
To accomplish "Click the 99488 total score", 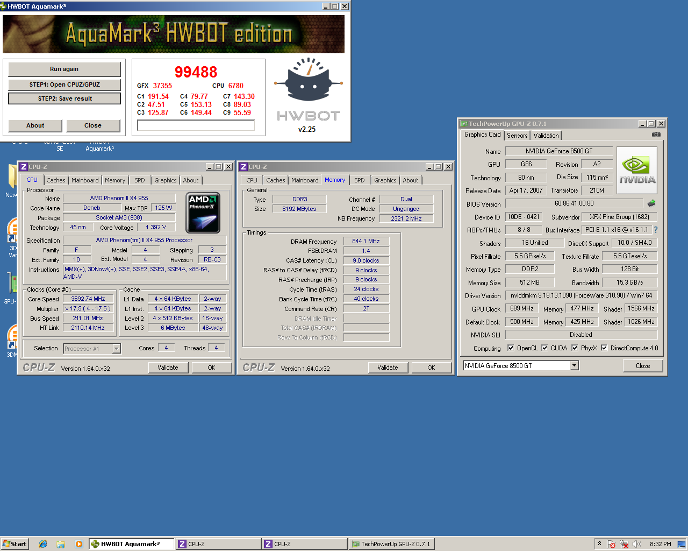I will [x=196, y=72].
